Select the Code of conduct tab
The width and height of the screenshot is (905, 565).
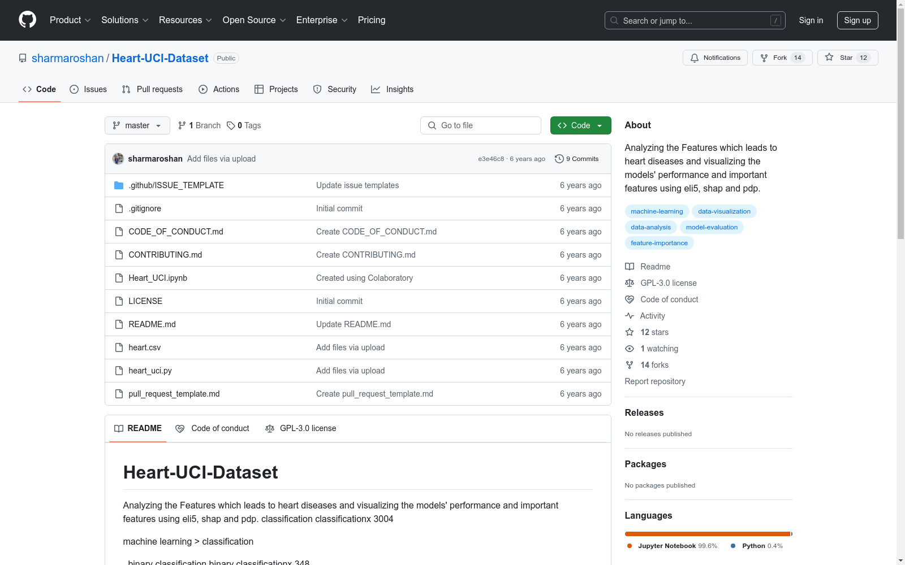click(213, 428)
